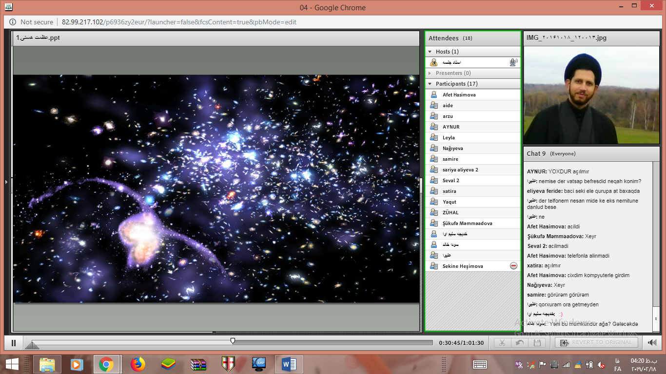Select participant AYNUR
This screenshot has height=374, width=666.
click(x=473, y=127)
